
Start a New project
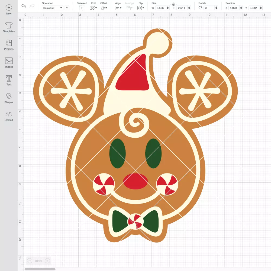(9, 10)
